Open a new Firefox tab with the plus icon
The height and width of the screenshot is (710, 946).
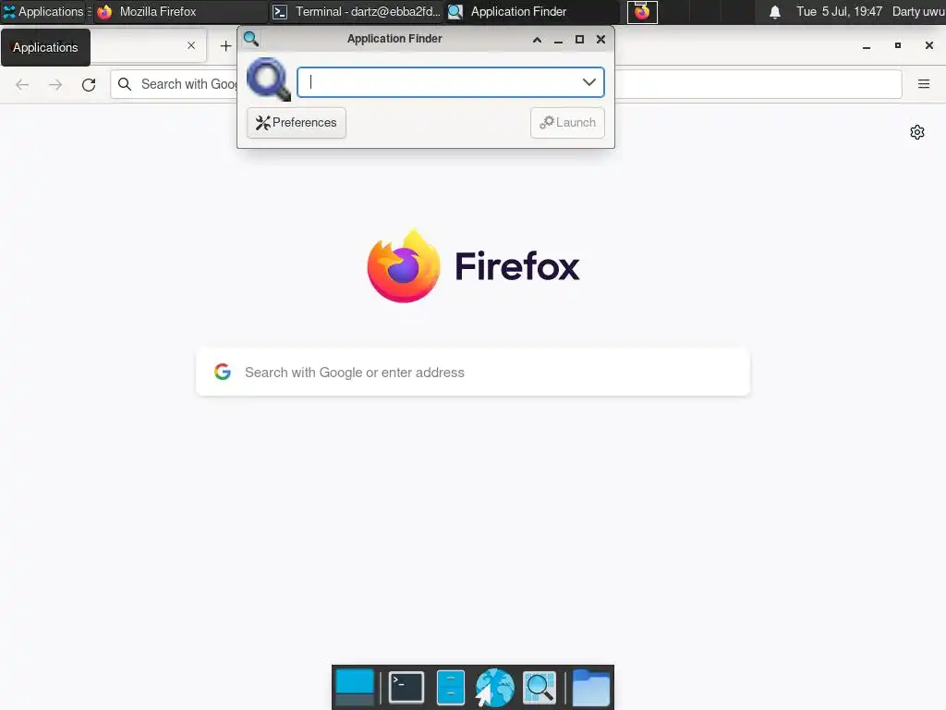tap(225, 46)
